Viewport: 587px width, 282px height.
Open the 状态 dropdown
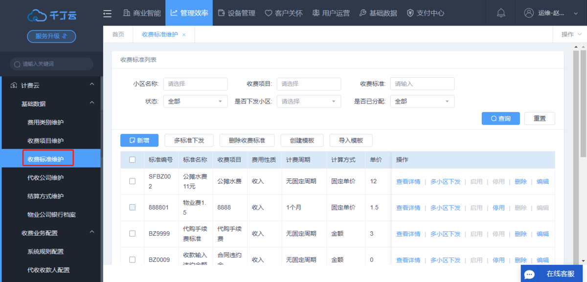point(195,101)
